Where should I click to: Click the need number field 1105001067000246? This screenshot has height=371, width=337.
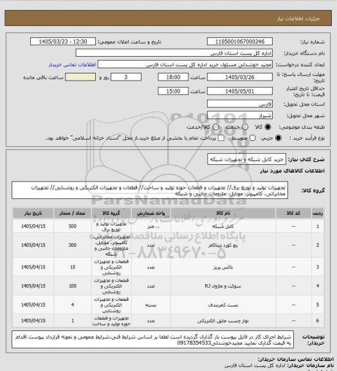coord(240,41)
